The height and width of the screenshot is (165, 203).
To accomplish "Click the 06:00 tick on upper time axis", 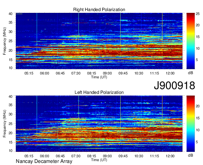I will (44, 73).
